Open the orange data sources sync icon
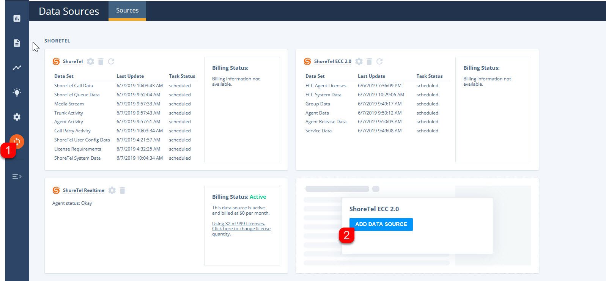 (17, 141)
